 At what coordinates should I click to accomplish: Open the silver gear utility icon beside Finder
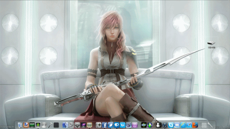(x=71, y=125)
